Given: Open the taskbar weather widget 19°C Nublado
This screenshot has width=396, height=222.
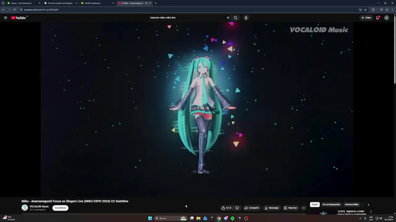Looking at the screenshot, I should 9,218.
